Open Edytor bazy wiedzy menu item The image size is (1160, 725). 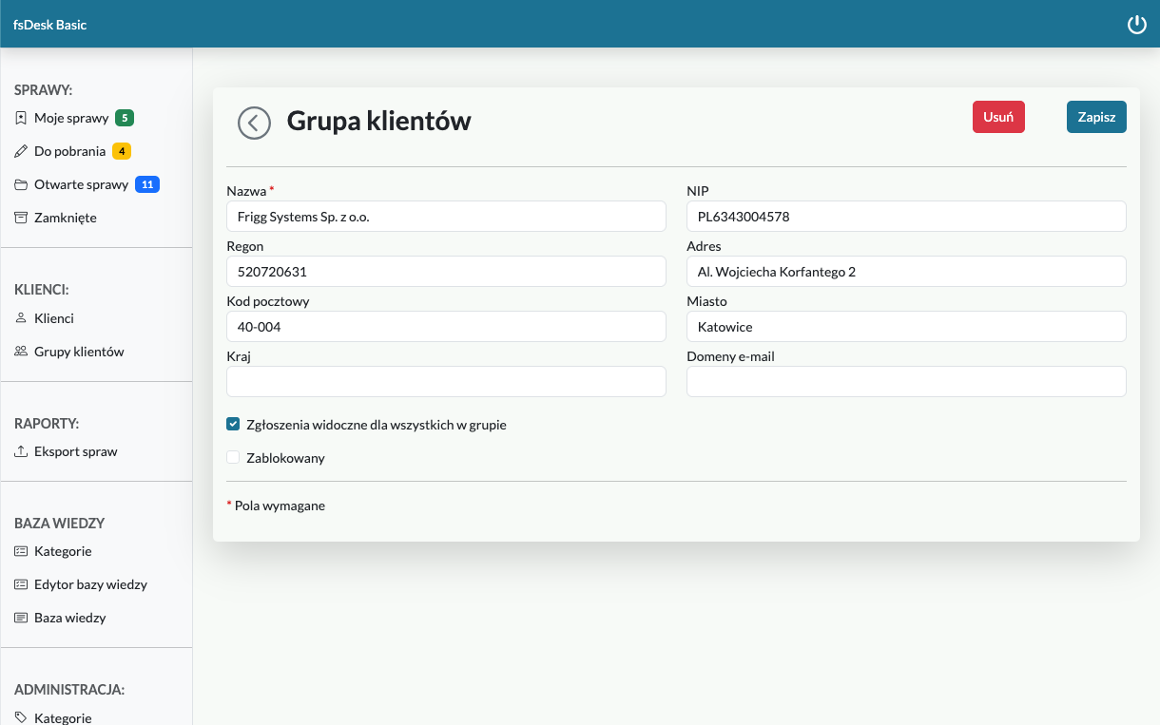tap(90, 584)
